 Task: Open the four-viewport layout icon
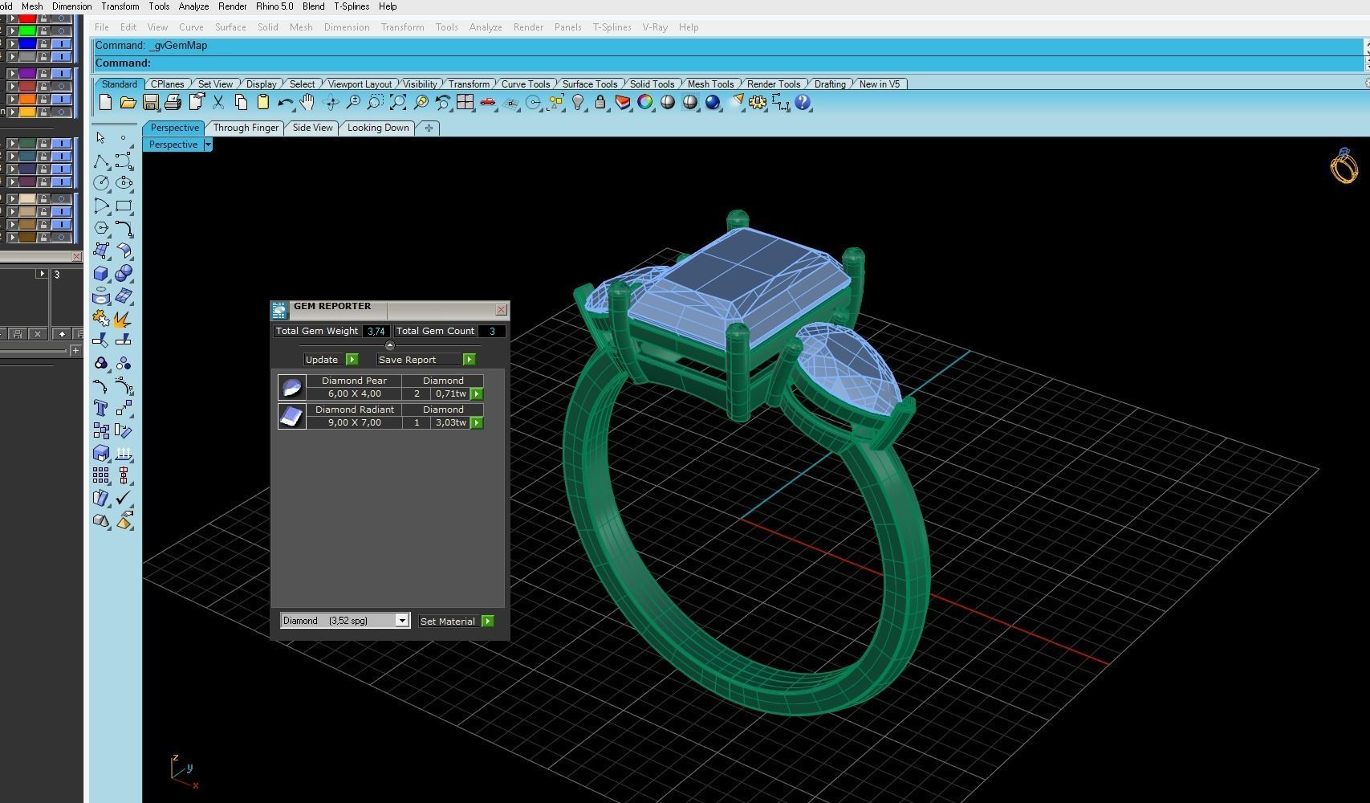[x=465, y=102]
